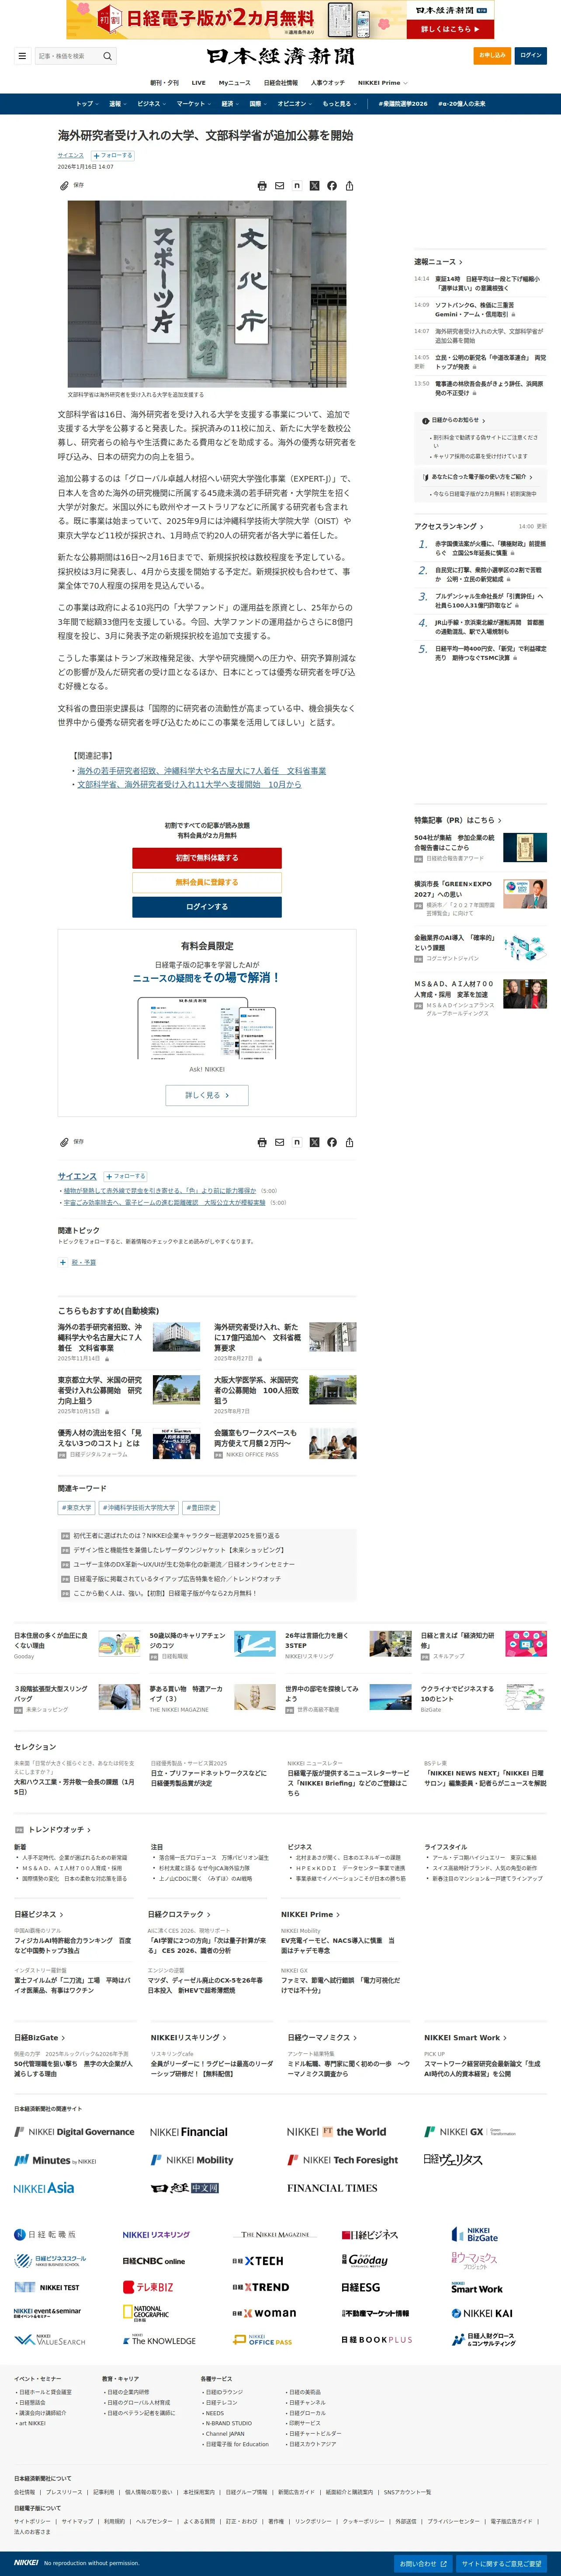Click the 日経からのお知らせ info icon
Screen dimensions: 561x2576
coord(427,420)
